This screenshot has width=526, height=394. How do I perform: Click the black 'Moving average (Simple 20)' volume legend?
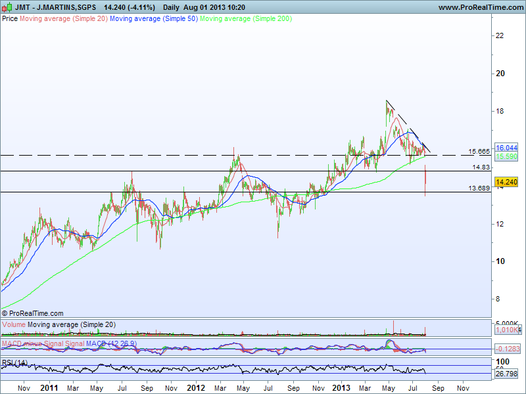72,324
